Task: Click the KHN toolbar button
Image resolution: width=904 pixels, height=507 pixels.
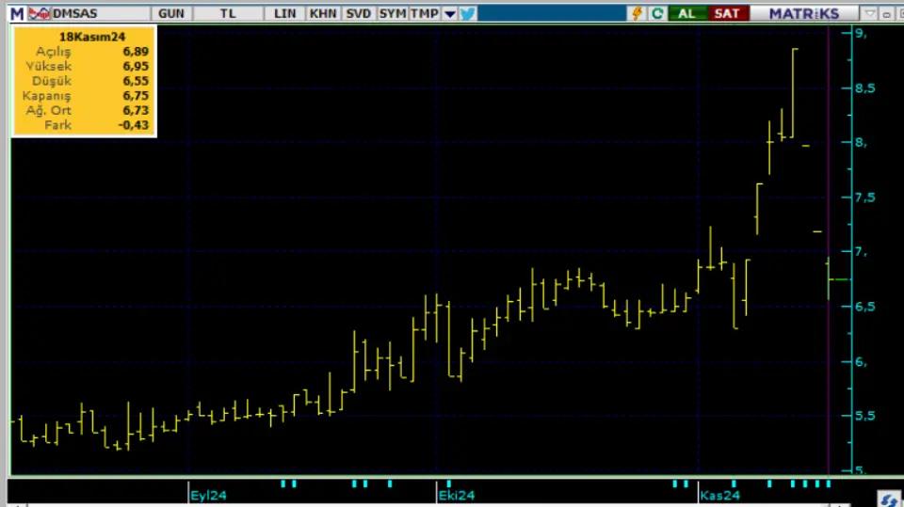Action: [323, 13]
